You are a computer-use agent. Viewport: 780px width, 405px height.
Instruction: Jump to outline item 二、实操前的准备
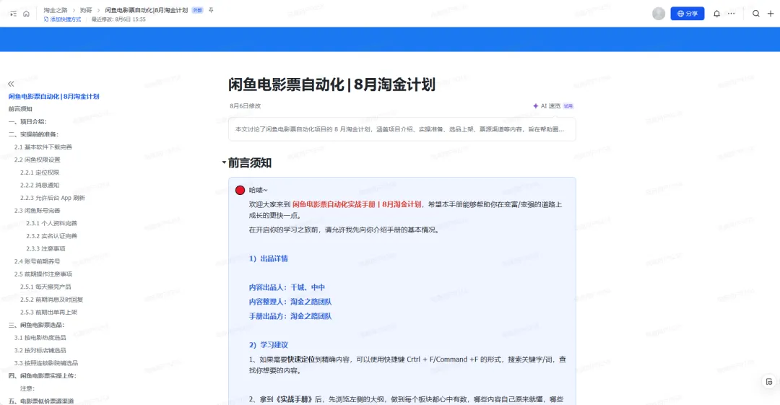click(33, 134)
